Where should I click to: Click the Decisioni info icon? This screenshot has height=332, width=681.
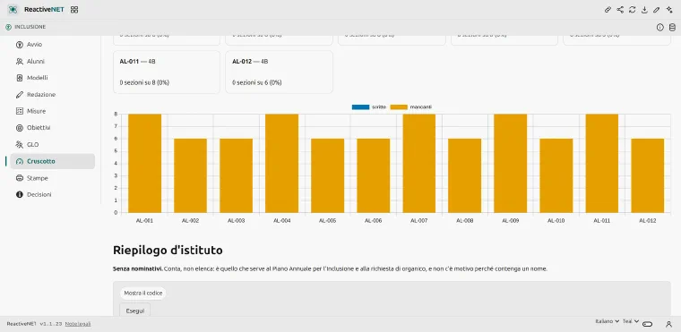coord(19,194)
